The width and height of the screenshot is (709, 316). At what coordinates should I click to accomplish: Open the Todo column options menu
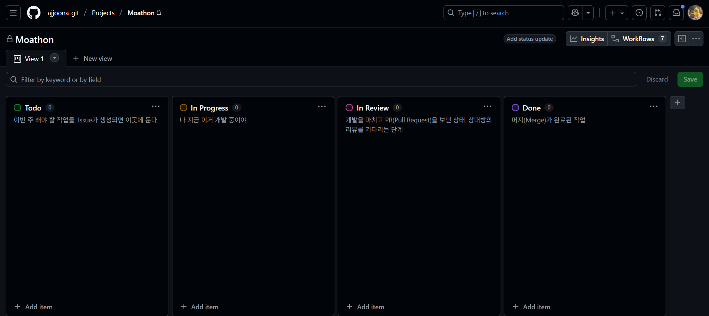(156, 107)
